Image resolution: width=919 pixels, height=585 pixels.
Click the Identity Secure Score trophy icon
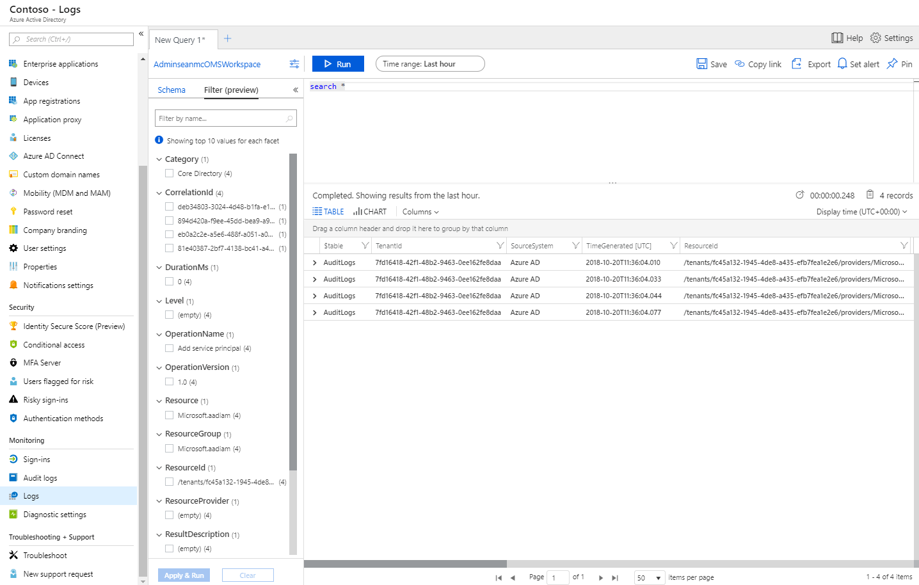[13, 326]
